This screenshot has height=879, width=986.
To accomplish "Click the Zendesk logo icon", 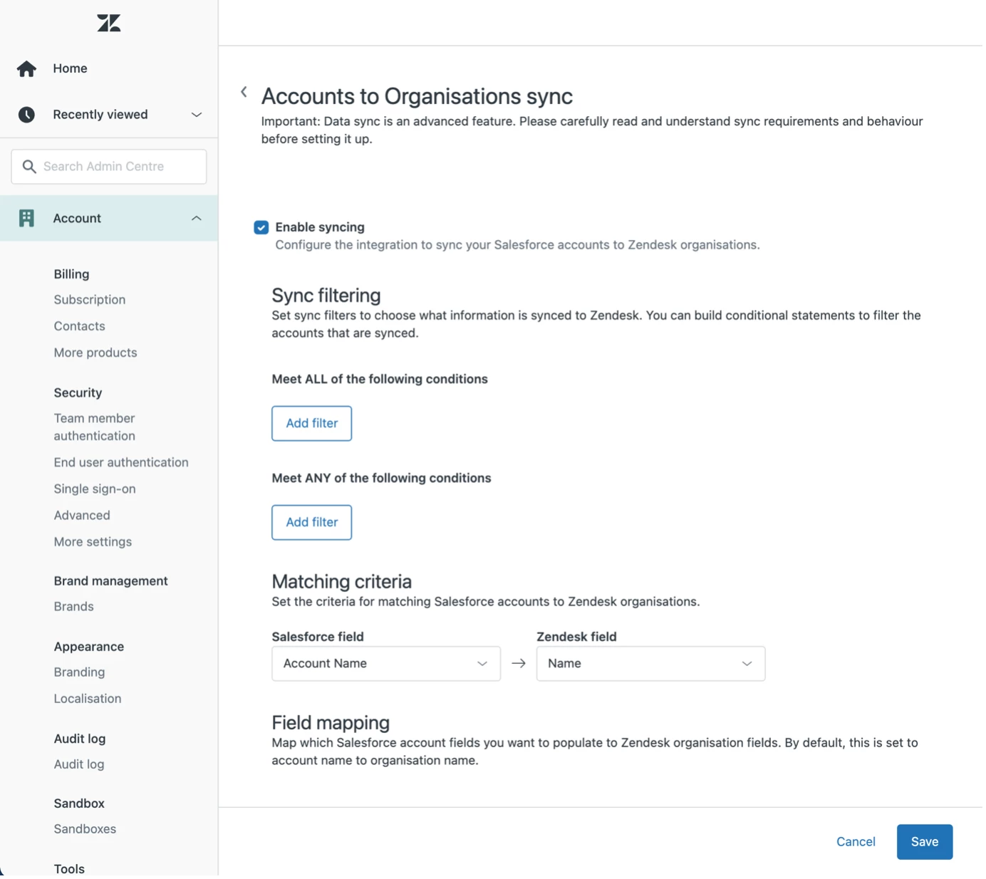I will (109, 23).
